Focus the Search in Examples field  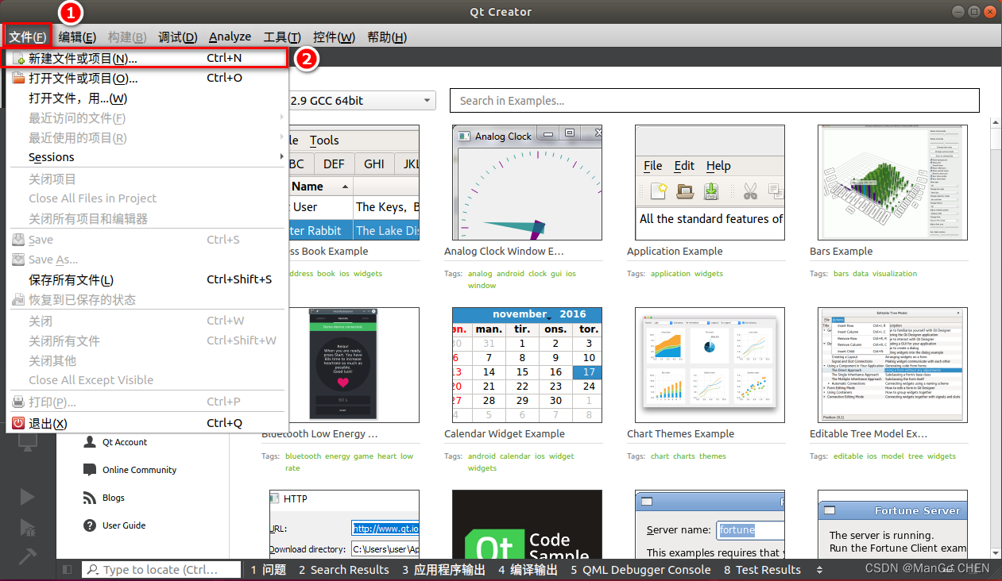tap(714, 101)
